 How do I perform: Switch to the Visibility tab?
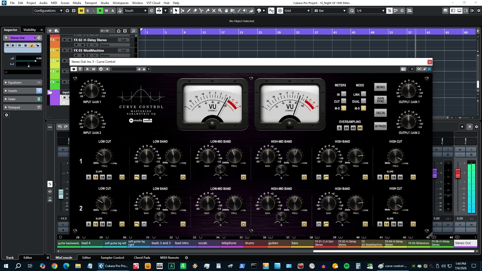(30, 30)
